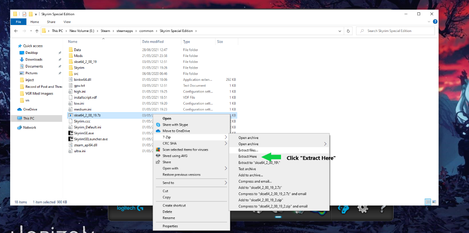Click Open in the context menu
The height and width of the screenshot is (233, 469).
coord(167,118)
